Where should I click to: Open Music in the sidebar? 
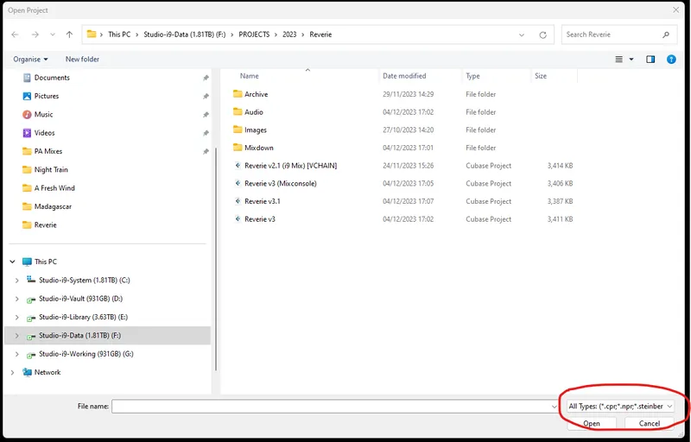click(x=43, y=115)
